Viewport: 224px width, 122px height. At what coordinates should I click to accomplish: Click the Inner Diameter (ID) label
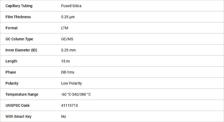(x=21, y=50)
